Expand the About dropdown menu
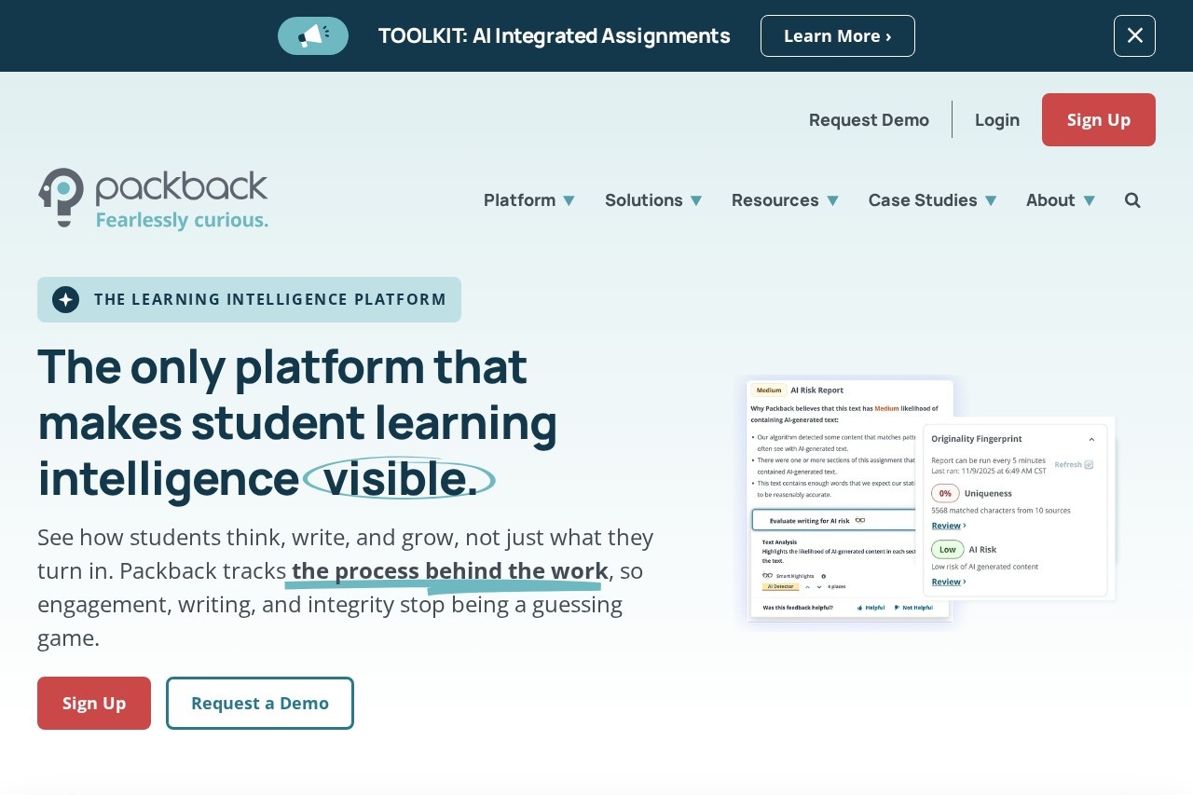The width and height of the screenshot is (1193, 795). pos(1061,200)
